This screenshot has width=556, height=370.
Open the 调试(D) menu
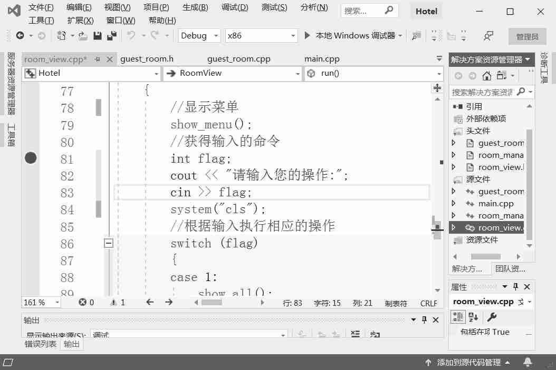235,7
